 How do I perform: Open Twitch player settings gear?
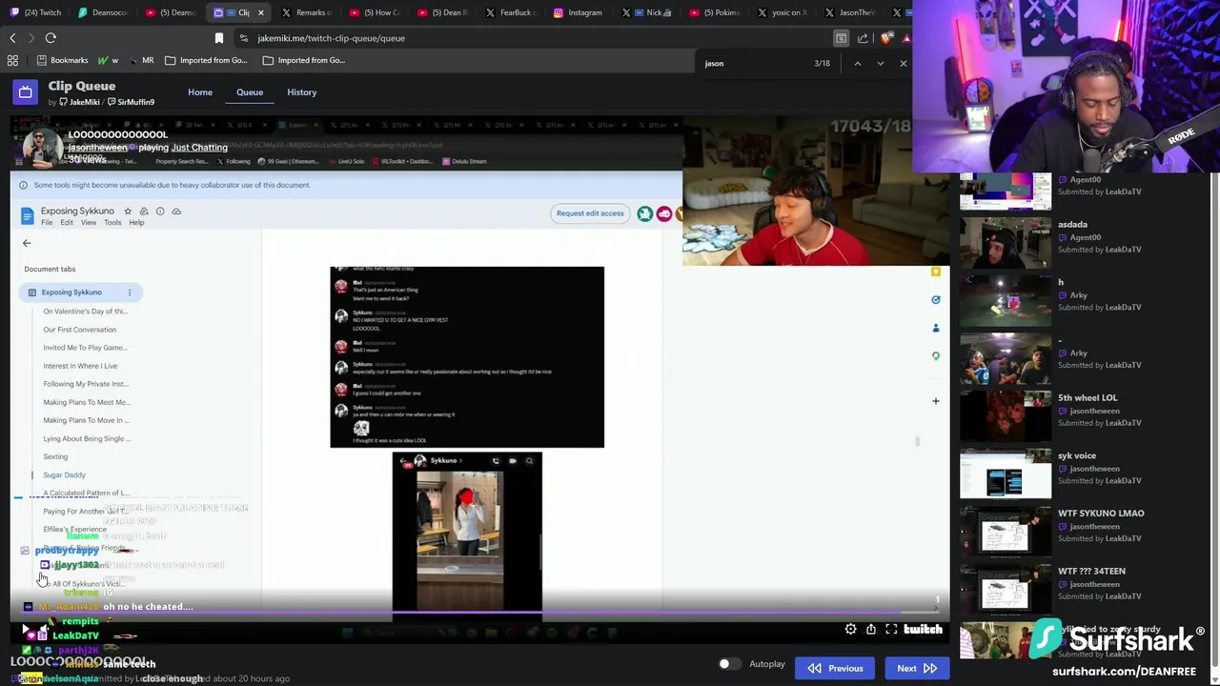click(850, 630)
